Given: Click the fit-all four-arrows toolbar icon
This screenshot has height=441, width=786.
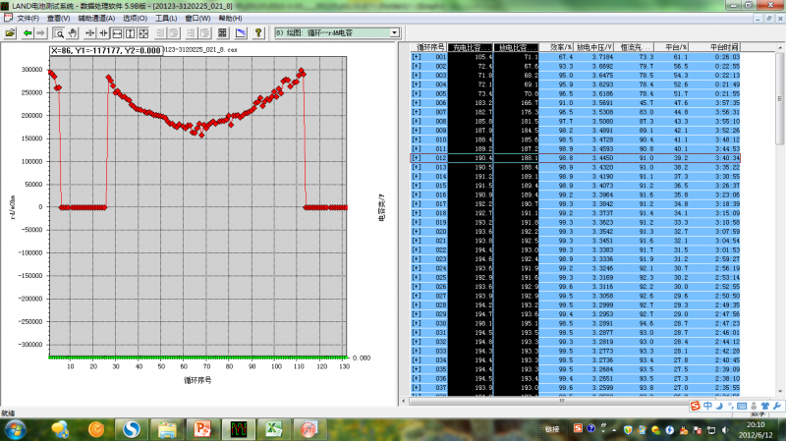Looking at the screenshot, I should coord(143,33).
